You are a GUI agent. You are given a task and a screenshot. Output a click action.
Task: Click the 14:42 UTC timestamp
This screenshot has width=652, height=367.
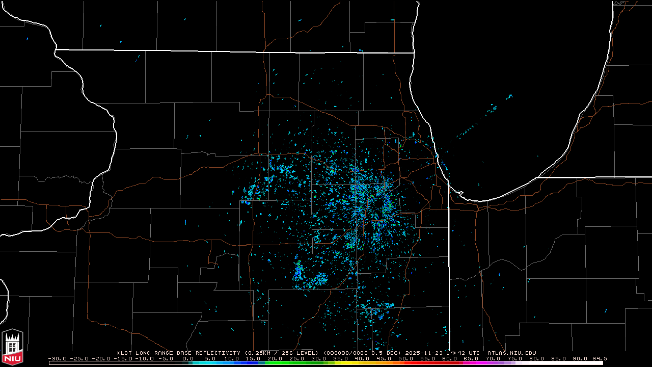click(463, 353)
